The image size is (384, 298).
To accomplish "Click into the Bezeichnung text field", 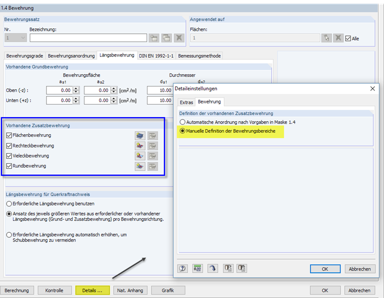I will click(x=88, y=38).
